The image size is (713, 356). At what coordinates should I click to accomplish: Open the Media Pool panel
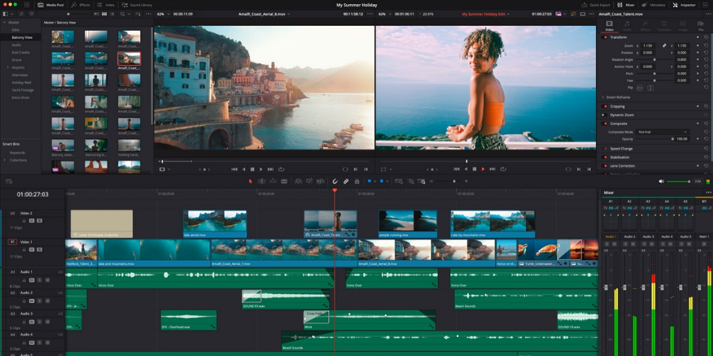point(51,5)
